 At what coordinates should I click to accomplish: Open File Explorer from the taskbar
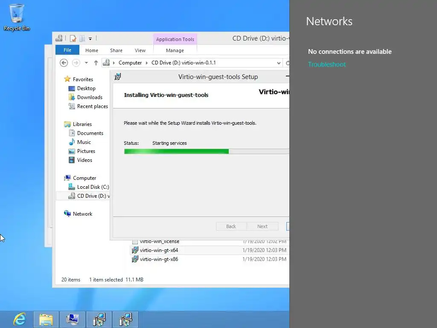46,319
